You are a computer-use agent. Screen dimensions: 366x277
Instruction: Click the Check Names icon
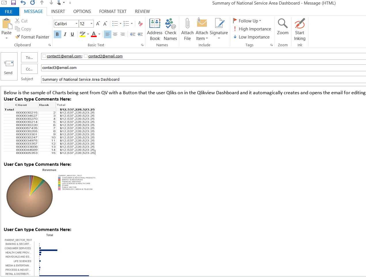coord(170,24)
